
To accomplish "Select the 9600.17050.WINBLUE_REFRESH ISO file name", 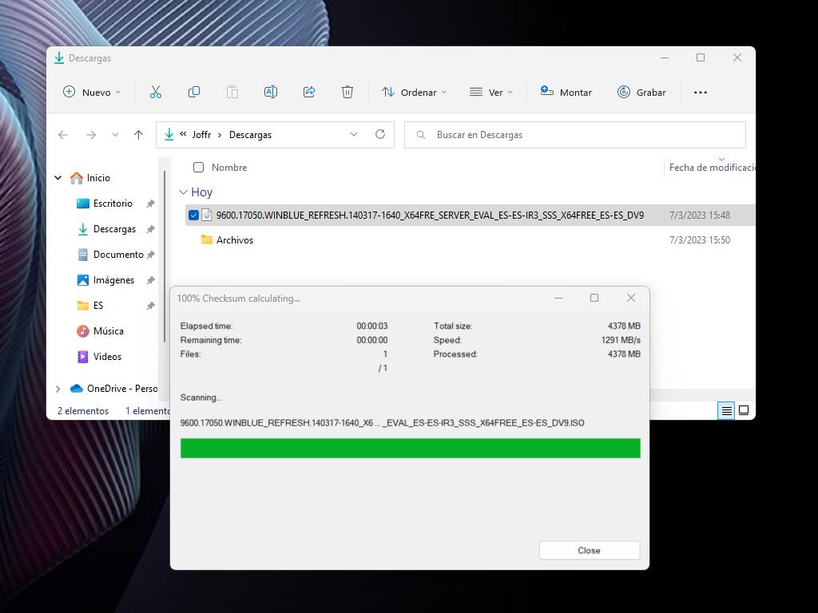I will pyautogui.click(x=430, y=216).
